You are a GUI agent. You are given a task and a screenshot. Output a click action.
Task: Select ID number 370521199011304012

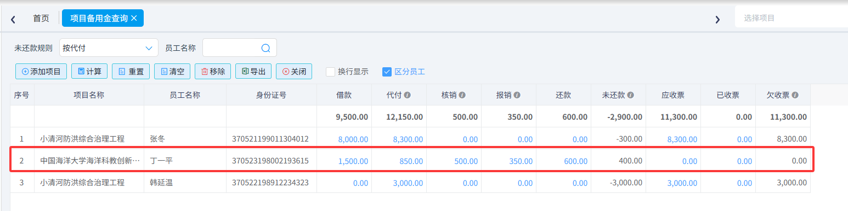[x=270, y=139]
